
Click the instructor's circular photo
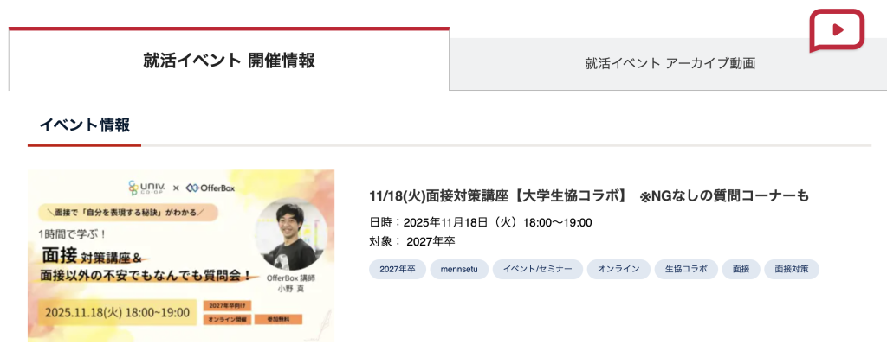click(x=291, y=233)
